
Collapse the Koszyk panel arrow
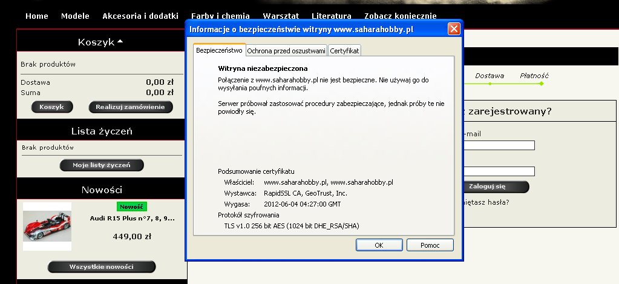pyautogui.click(x=120, y=41)
